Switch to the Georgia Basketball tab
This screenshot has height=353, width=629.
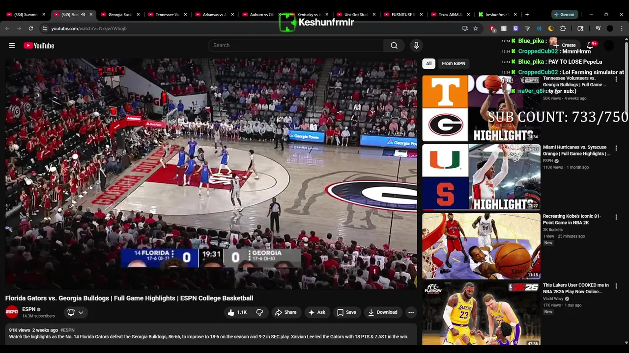pyautogui.click(x=120, y=15)
